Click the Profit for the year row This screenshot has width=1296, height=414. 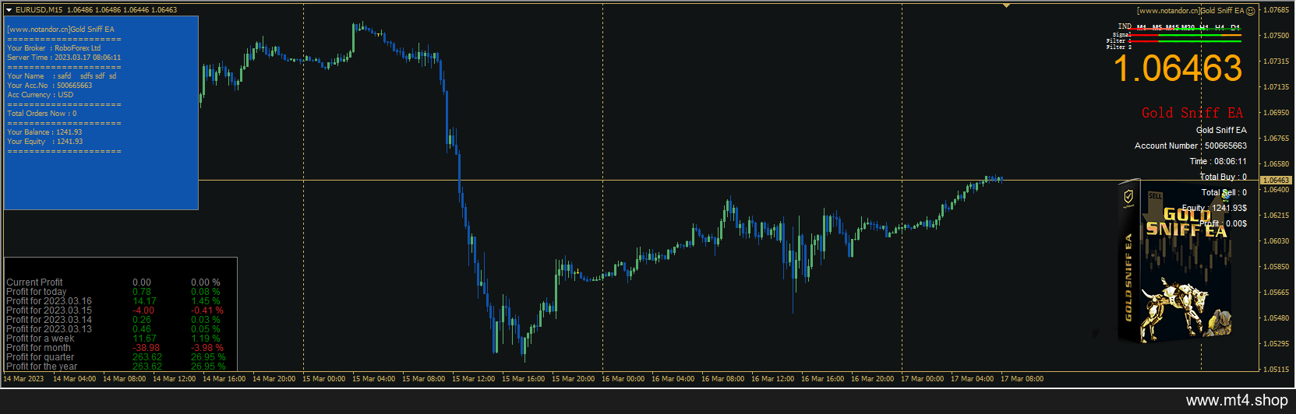pos(115,367)
